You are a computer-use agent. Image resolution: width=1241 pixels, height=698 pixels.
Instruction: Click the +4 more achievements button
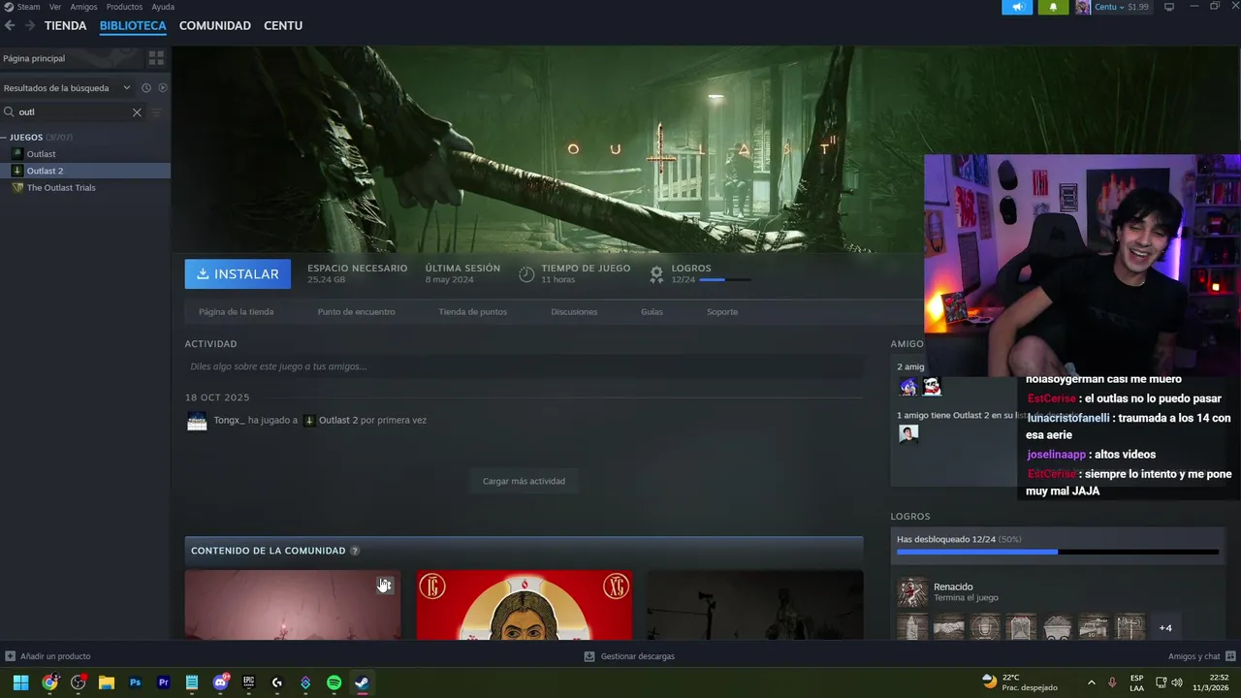(1165, 627)
